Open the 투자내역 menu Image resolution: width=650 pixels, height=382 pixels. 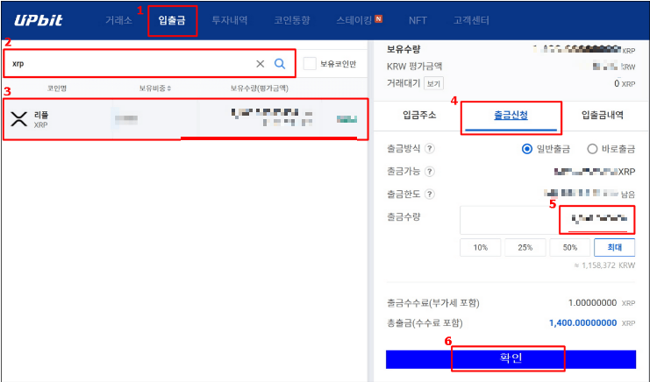(x=230, y=20)
